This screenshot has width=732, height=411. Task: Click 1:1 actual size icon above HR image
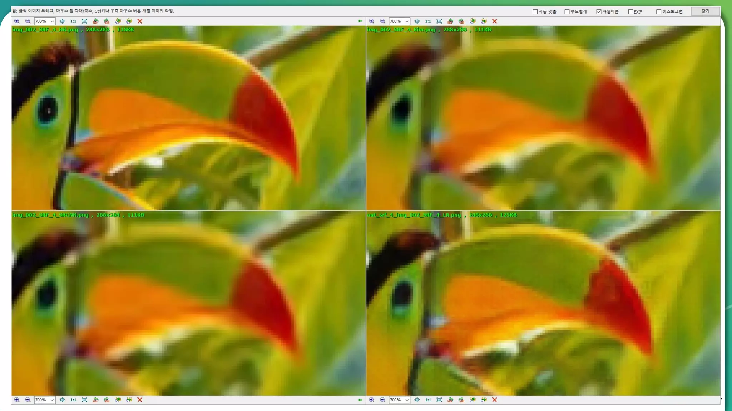73,21
